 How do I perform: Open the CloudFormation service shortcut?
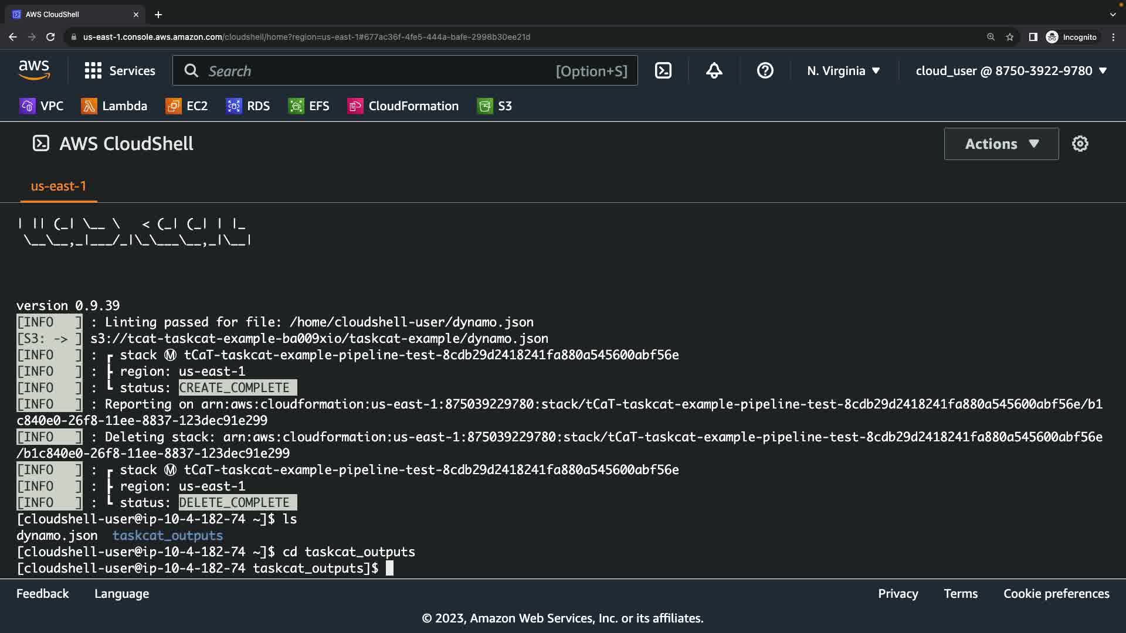click(x=403, y=106)
